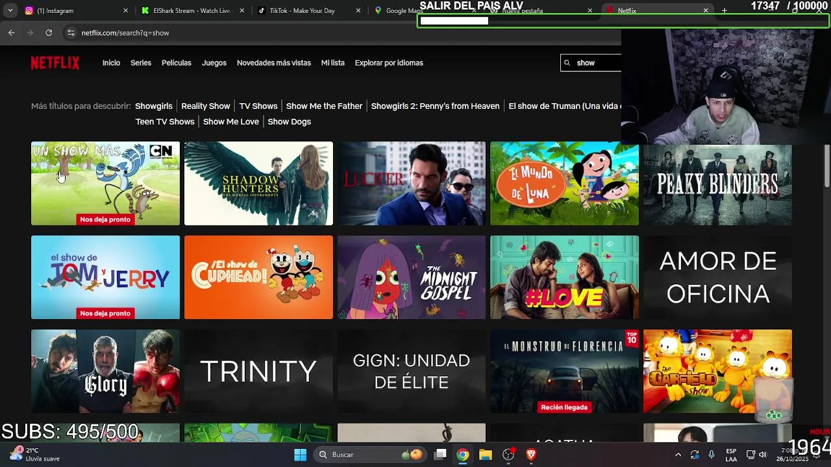Screen dimensions: 831x467
Task: Open the ESP LAA language indicator
Action: (x=732, y=455)
